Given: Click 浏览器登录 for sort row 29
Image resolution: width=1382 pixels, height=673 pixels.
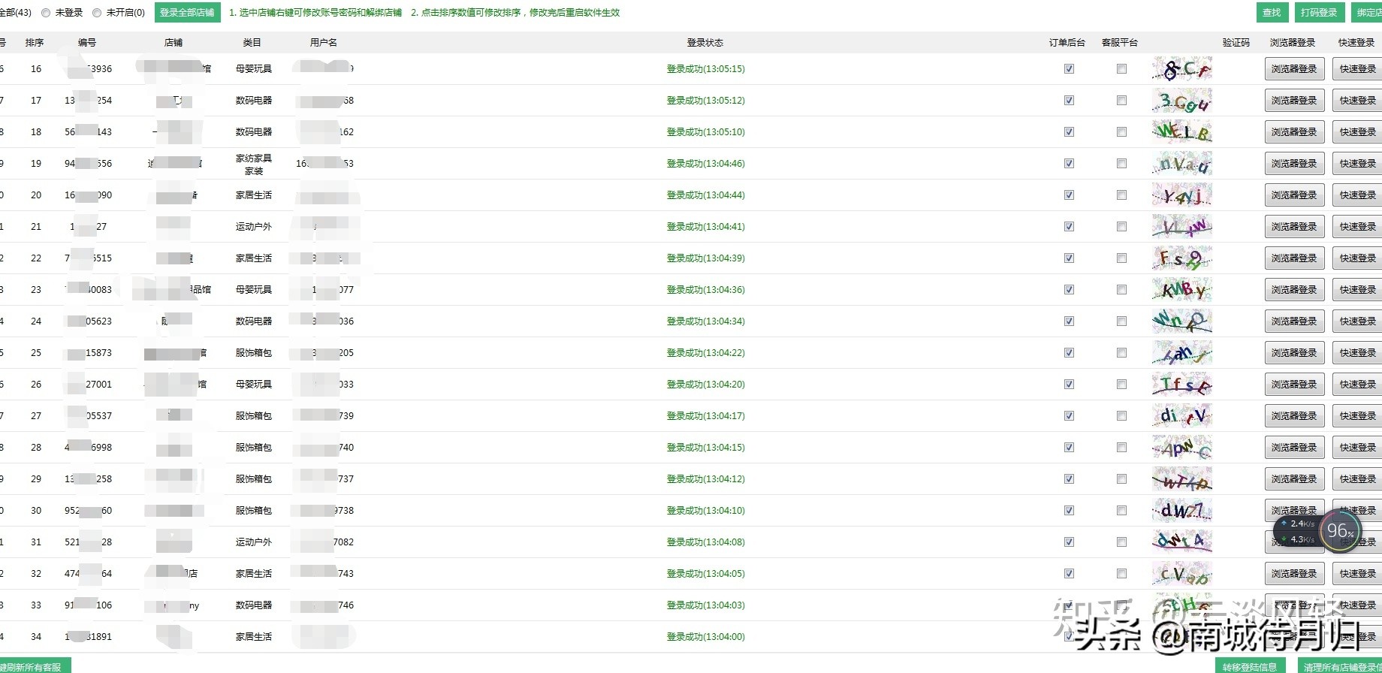Looking at the screenshot, I should (x=1294, y=479).
